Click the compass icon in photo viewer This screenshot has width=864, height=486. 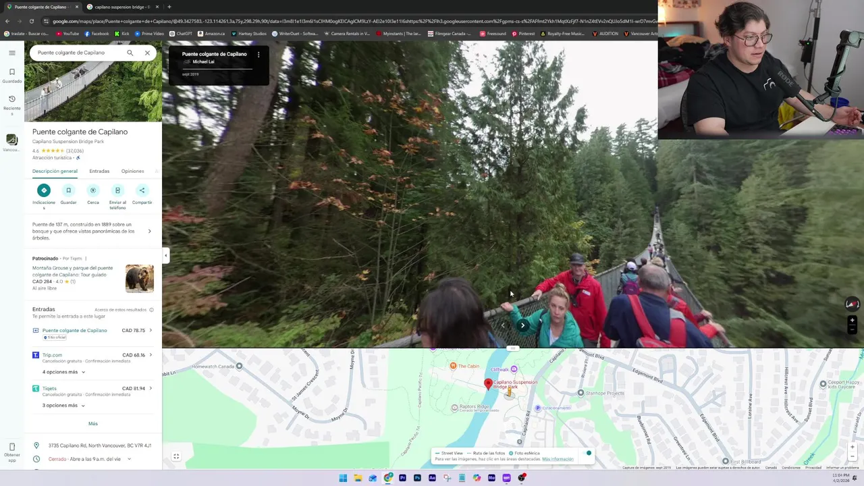pyautogui.click(x=852, y=304)
